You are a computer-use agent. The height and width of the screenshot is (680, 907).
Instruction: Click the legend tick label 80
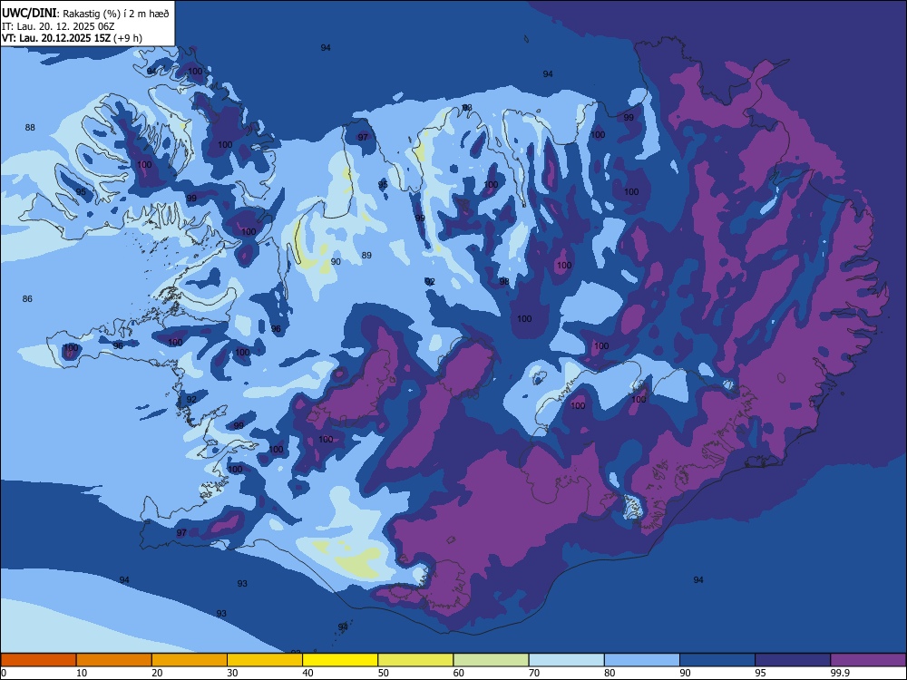[x=610, y=673]
